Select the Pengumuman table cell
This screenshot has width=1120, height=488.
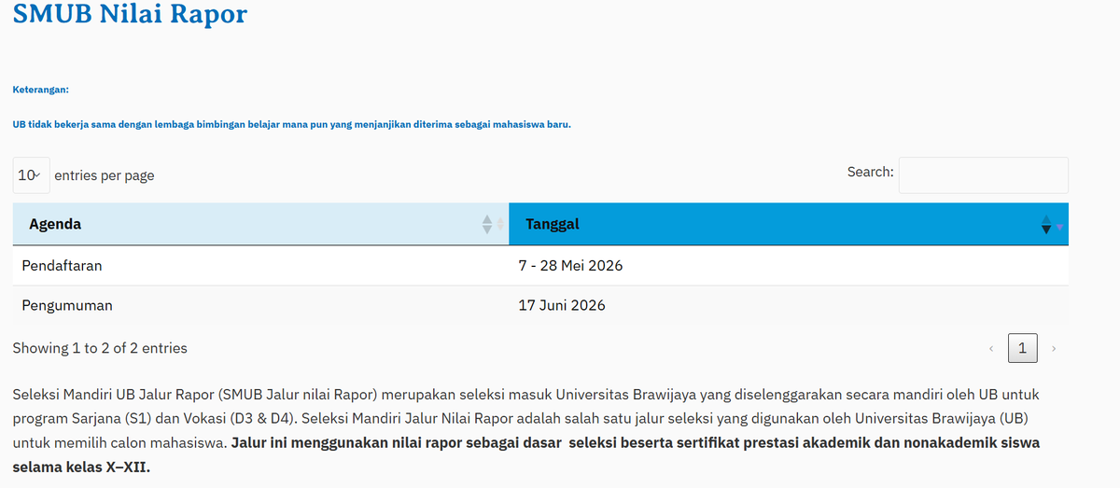260,305
